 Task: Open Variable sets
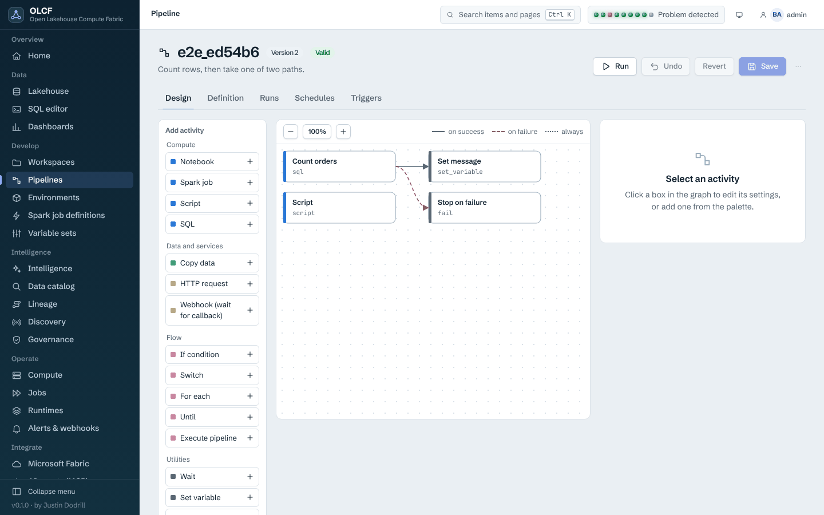(69, 233)
